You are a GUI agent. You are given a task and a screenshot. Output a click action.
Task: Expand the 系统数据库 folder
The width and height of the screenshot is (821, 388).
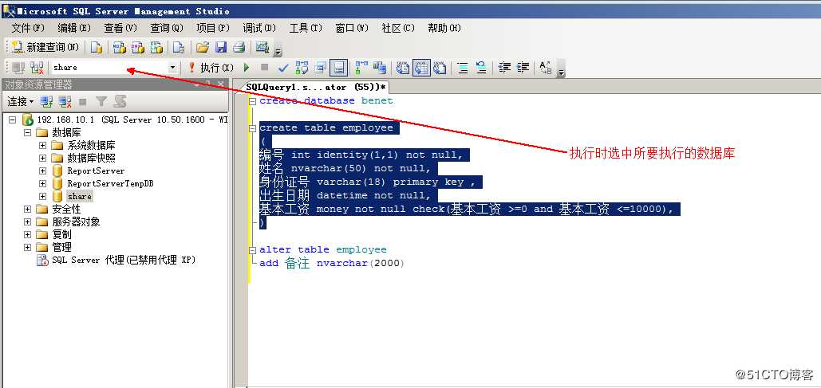pos(42,145)
